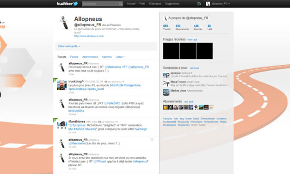The width and height of the screenshot is (290, 174).
Task: Click the first recent image thumbnail
Action: click(171, 51)
